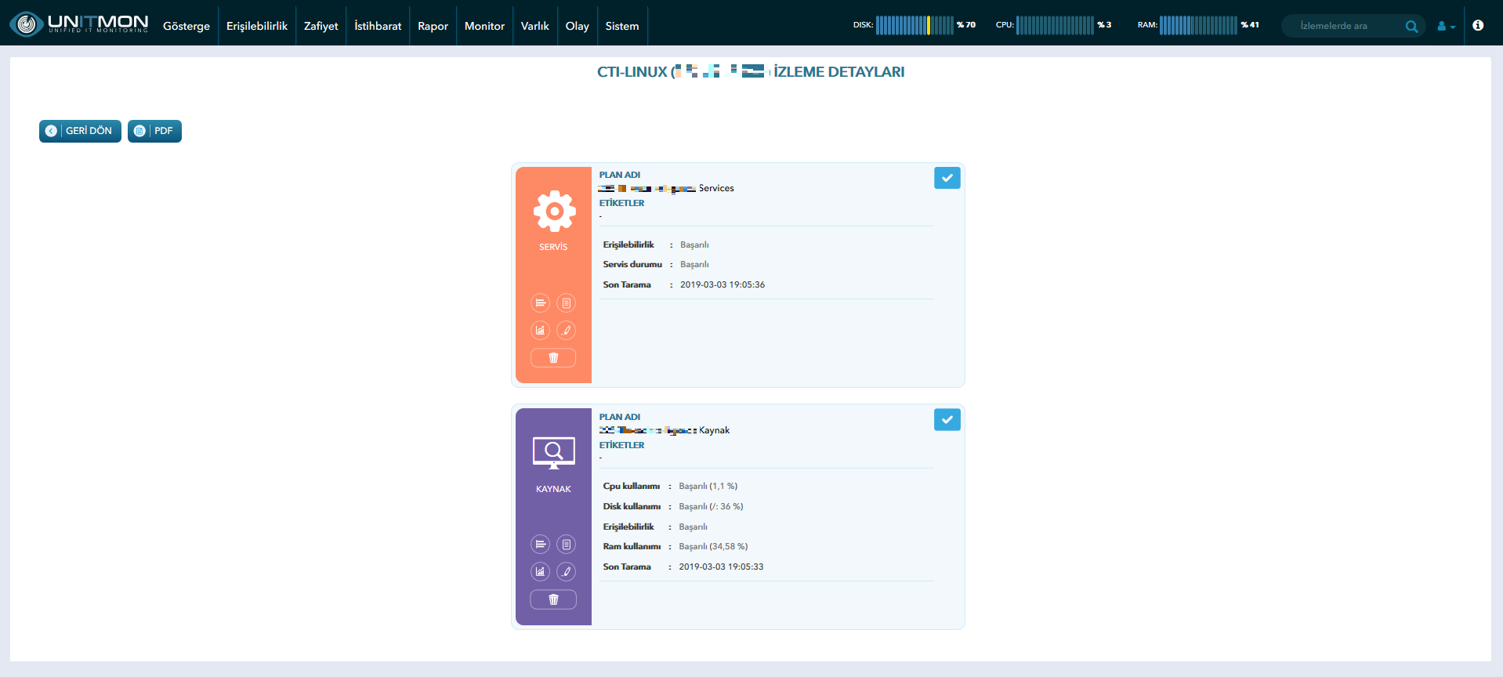The height and width of the screenshot is (677, 1503).
Task: Click the Servis gear icon
Action: [x=554, y=211]
